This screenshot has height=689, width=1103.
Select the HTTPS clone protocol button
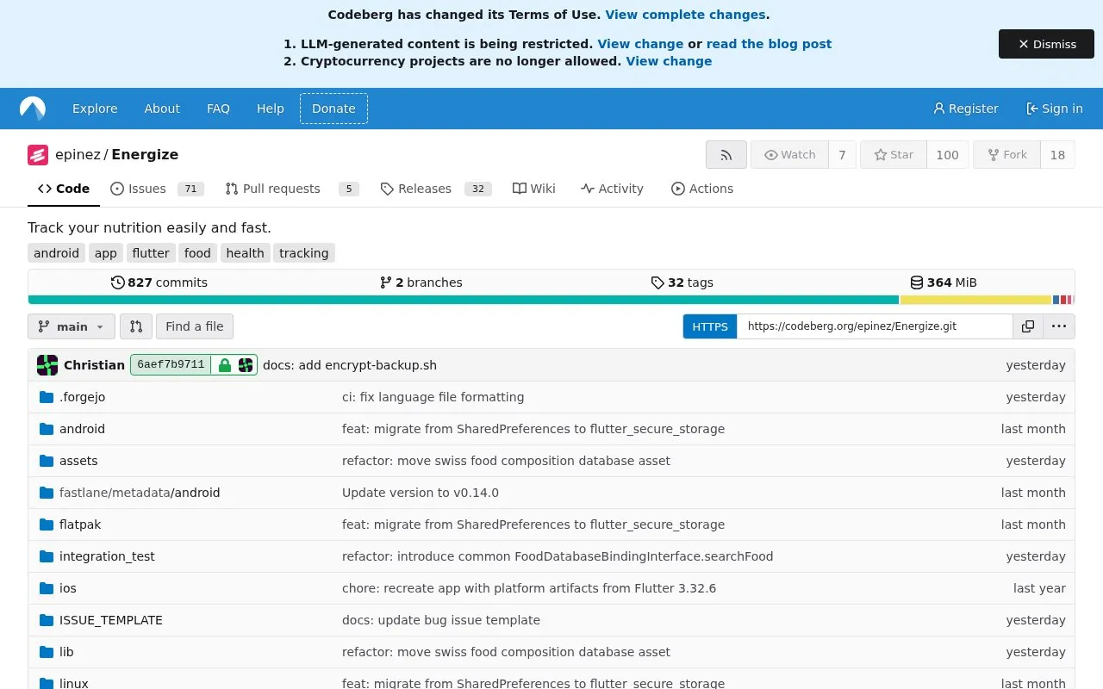(710, 326)
